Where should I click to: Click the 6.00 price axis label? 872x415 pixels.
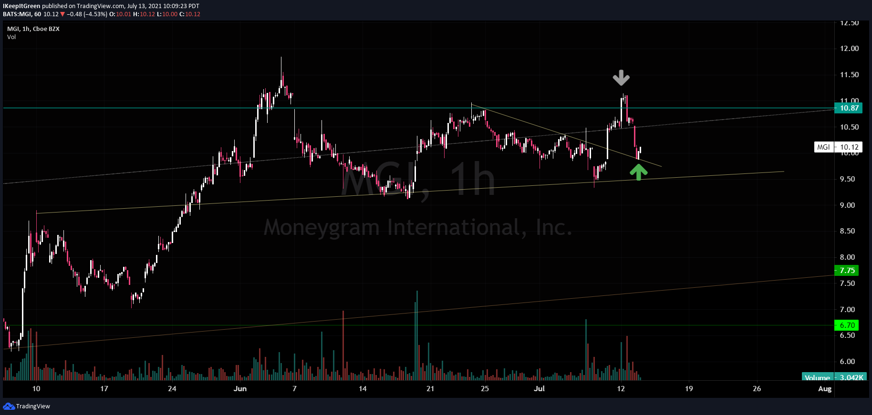tap(847, 362)
